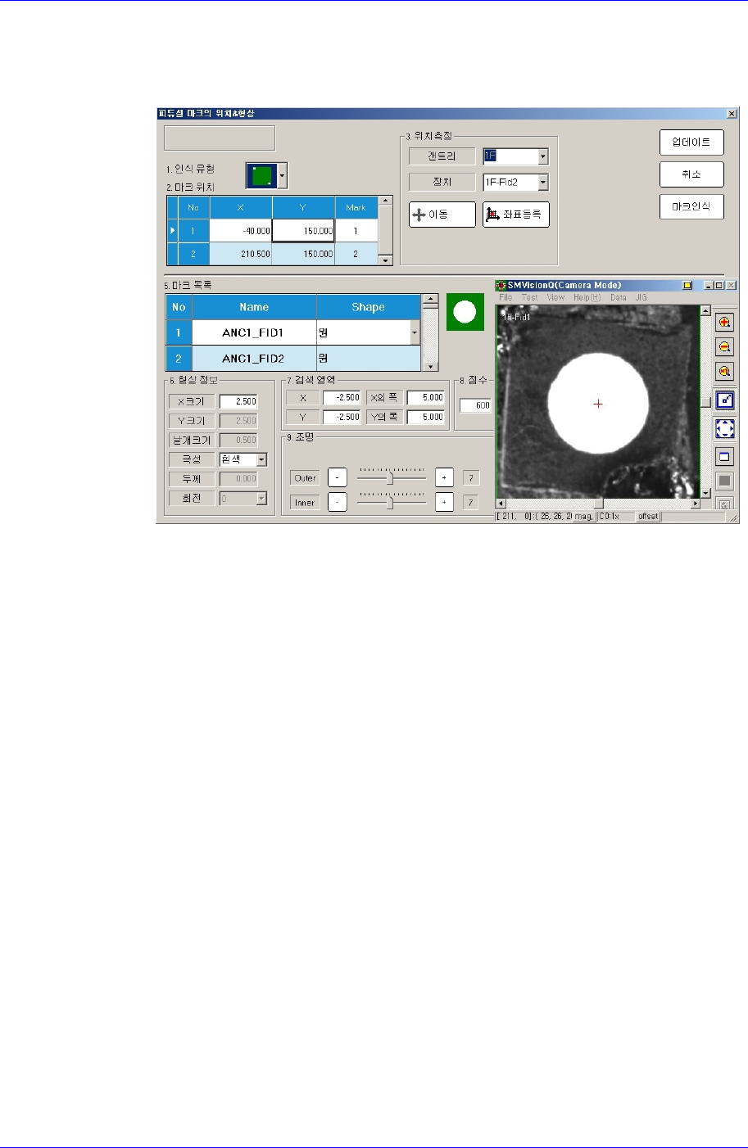Open the Data menu in SMVisionQ

click(x=618, y=298)
